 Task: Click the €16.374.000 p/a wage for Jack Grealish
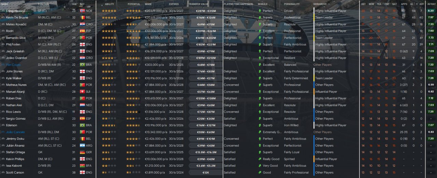[x=156, y=51]
